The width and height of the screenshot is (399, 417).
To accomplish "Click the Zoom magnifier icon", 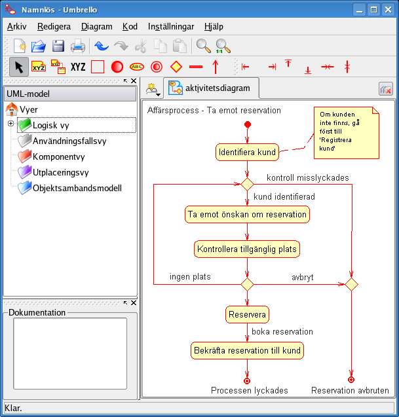I will [x=203, y=46].
